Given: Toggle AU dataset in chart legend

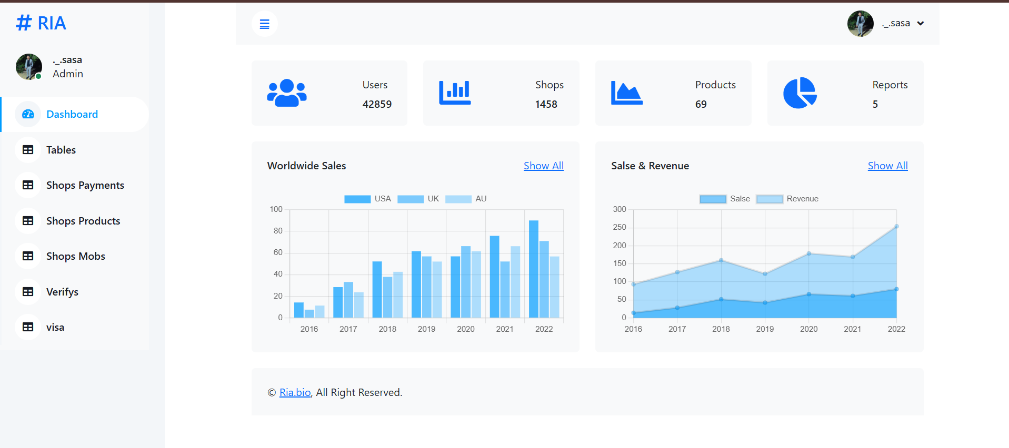Looking at the screenshot, I should pos(466,199).
